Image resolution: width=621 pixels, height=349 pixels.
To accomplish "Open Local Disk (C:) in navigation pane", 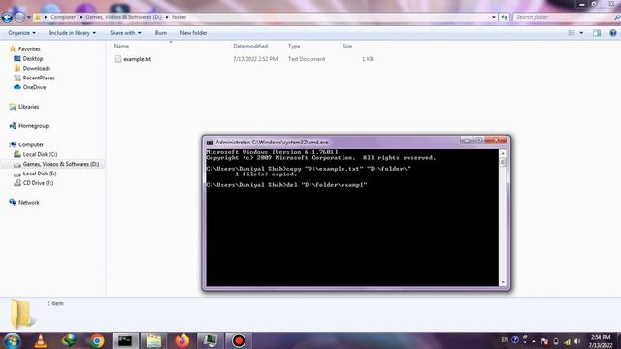I will (x=40, y=154).
